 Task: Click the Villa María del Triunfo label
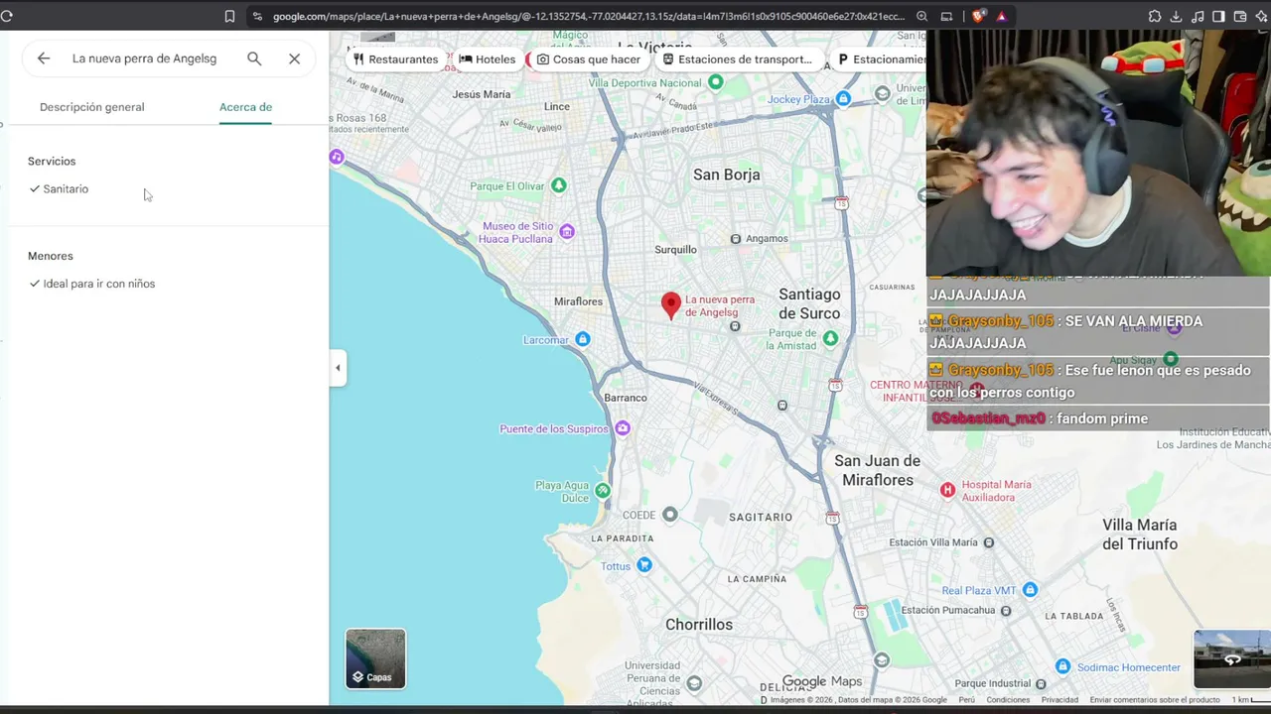[1140, 535]
